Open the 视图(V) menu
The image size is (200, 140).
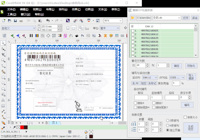click(37, 9)
